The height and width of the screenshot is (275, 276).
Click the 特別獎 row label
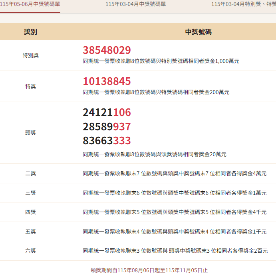click(x=31, y=55)
